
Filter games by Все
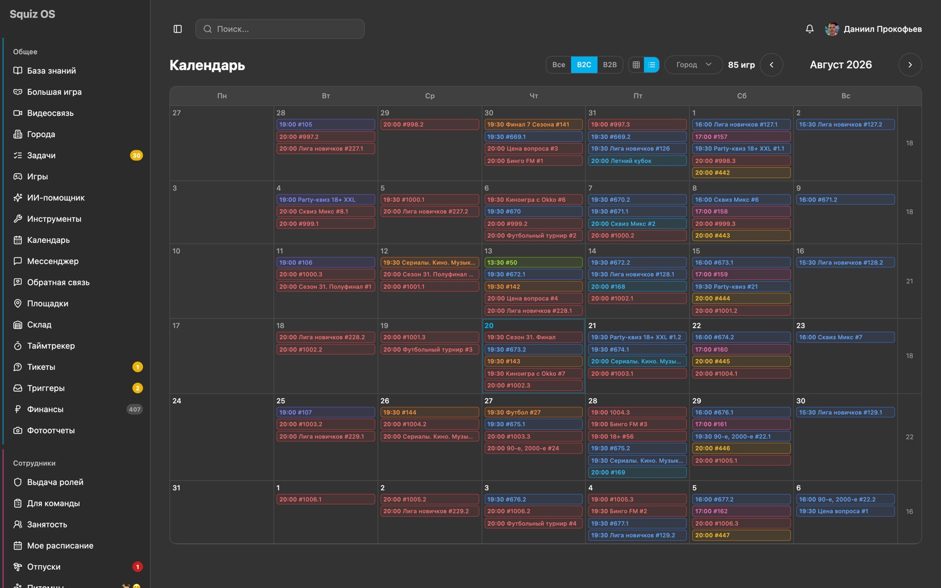[559, 65]
